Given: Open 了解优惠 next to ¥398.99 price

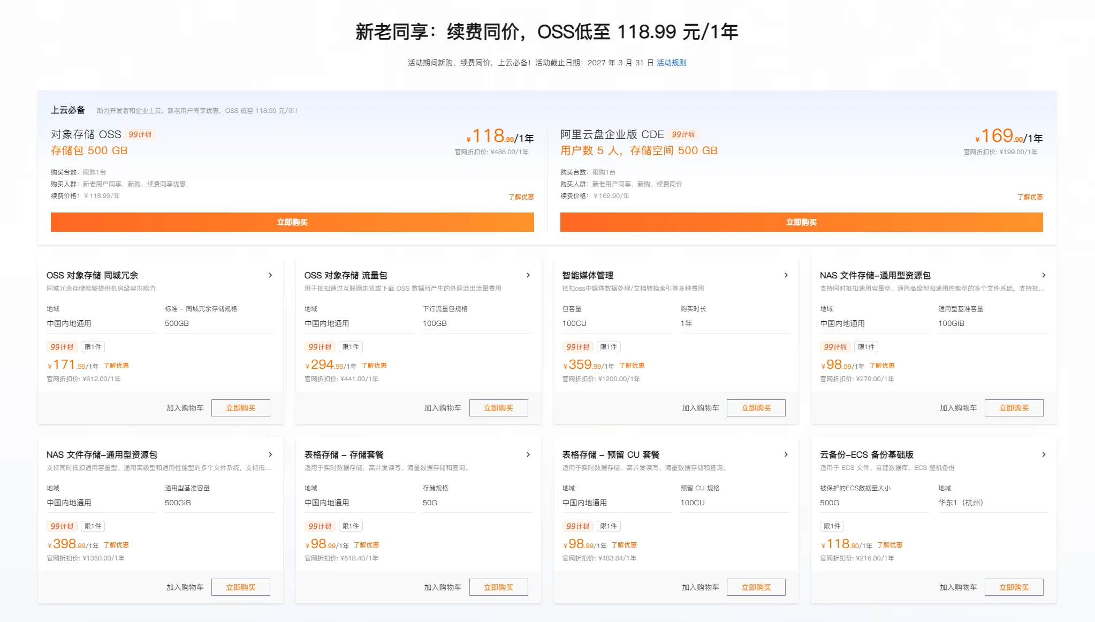Looking at the screenshot, I should click(x=116, y=545).
